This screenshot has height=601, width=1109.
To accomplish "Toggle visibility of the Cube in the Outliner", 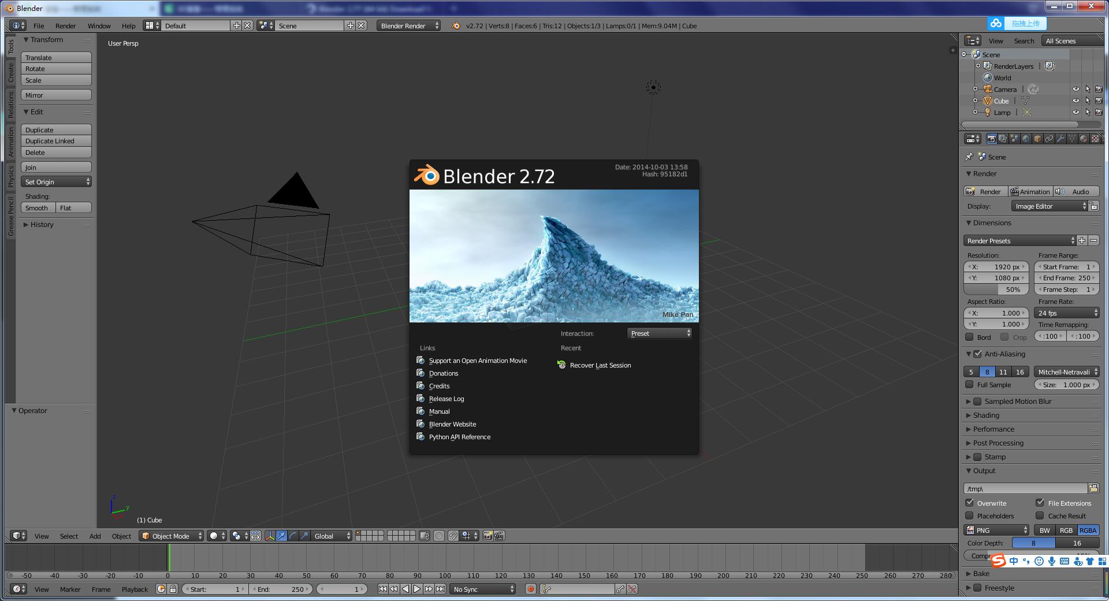I will [x=1075, y=101].
